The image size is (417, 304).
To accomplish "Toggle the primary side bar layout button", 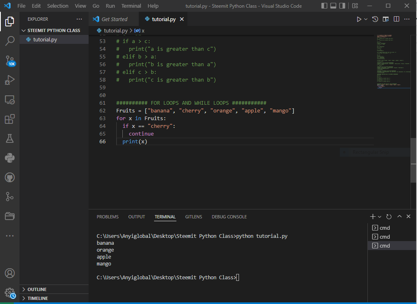I will pyautogui.click(x=324, y=6).
